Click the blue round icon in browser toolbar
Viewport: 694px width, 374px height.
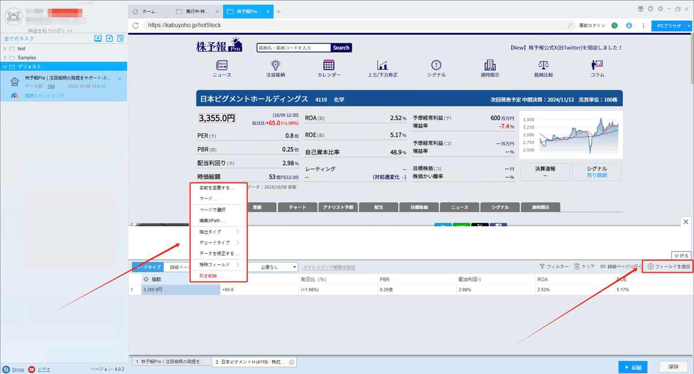click(x=628, y=25)
